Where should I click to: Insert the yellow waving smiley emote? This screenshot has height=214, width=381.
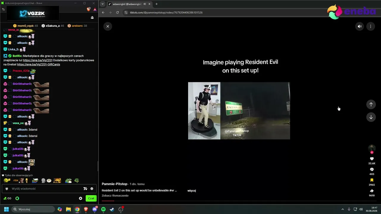(7, 180)
